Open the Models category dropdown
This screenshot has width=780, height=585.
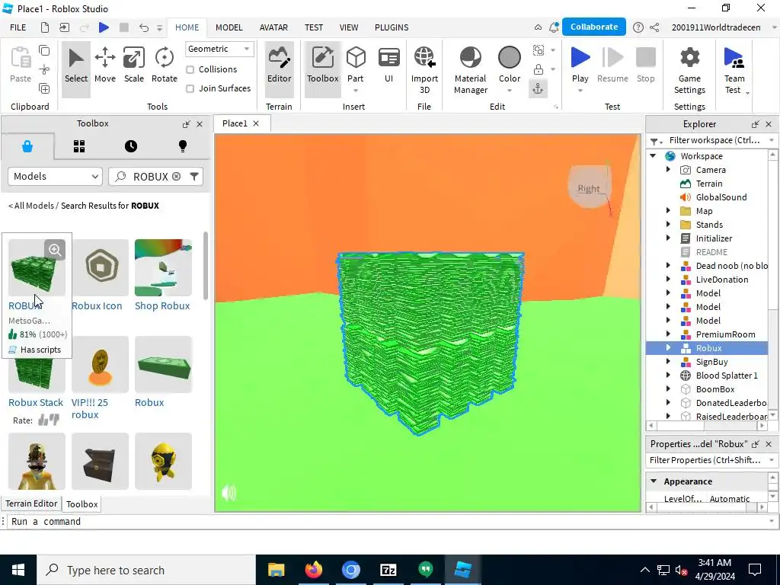pos(55,177)
